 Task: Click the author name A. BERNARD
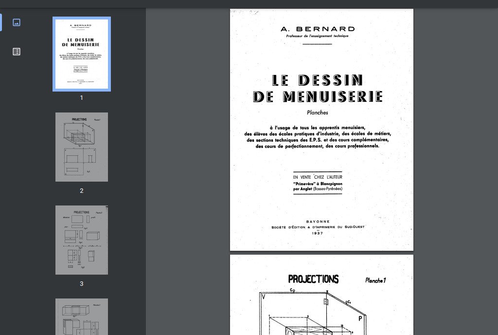click(318, 29)
